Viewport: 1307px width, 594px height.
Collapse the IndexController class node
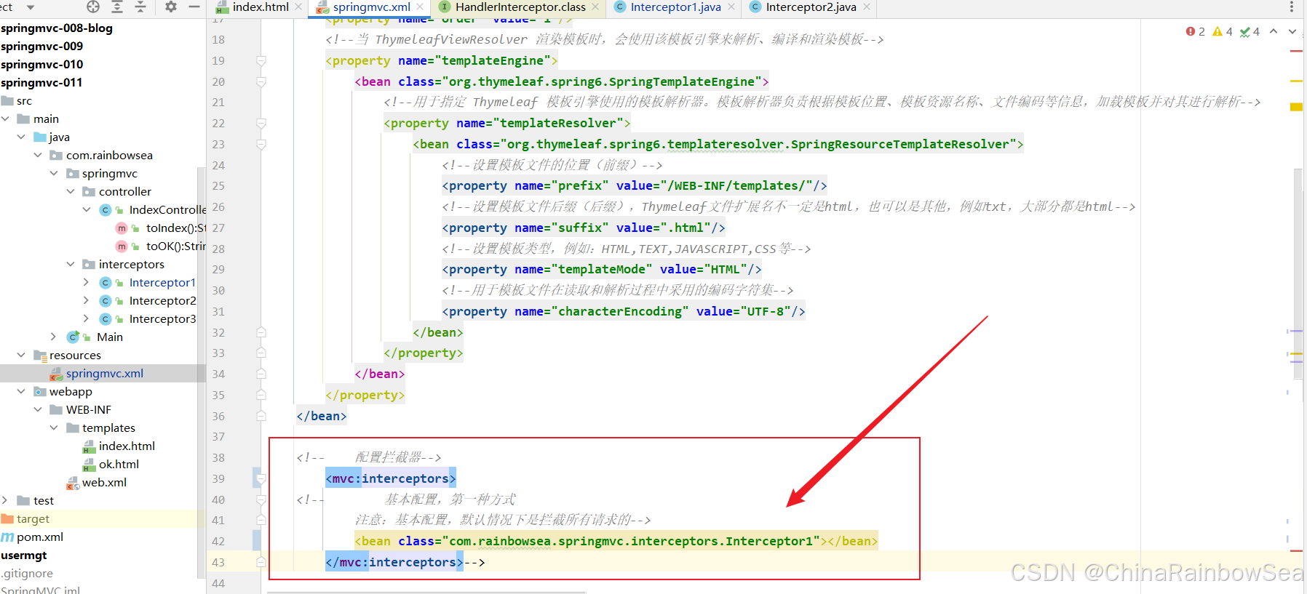click(87, 209)
